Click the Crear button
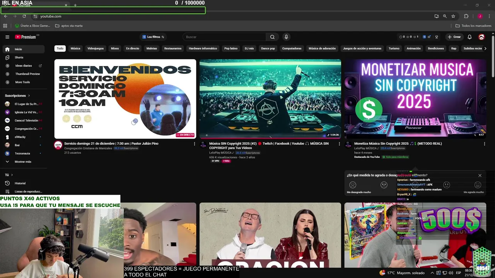 (454, 37)
